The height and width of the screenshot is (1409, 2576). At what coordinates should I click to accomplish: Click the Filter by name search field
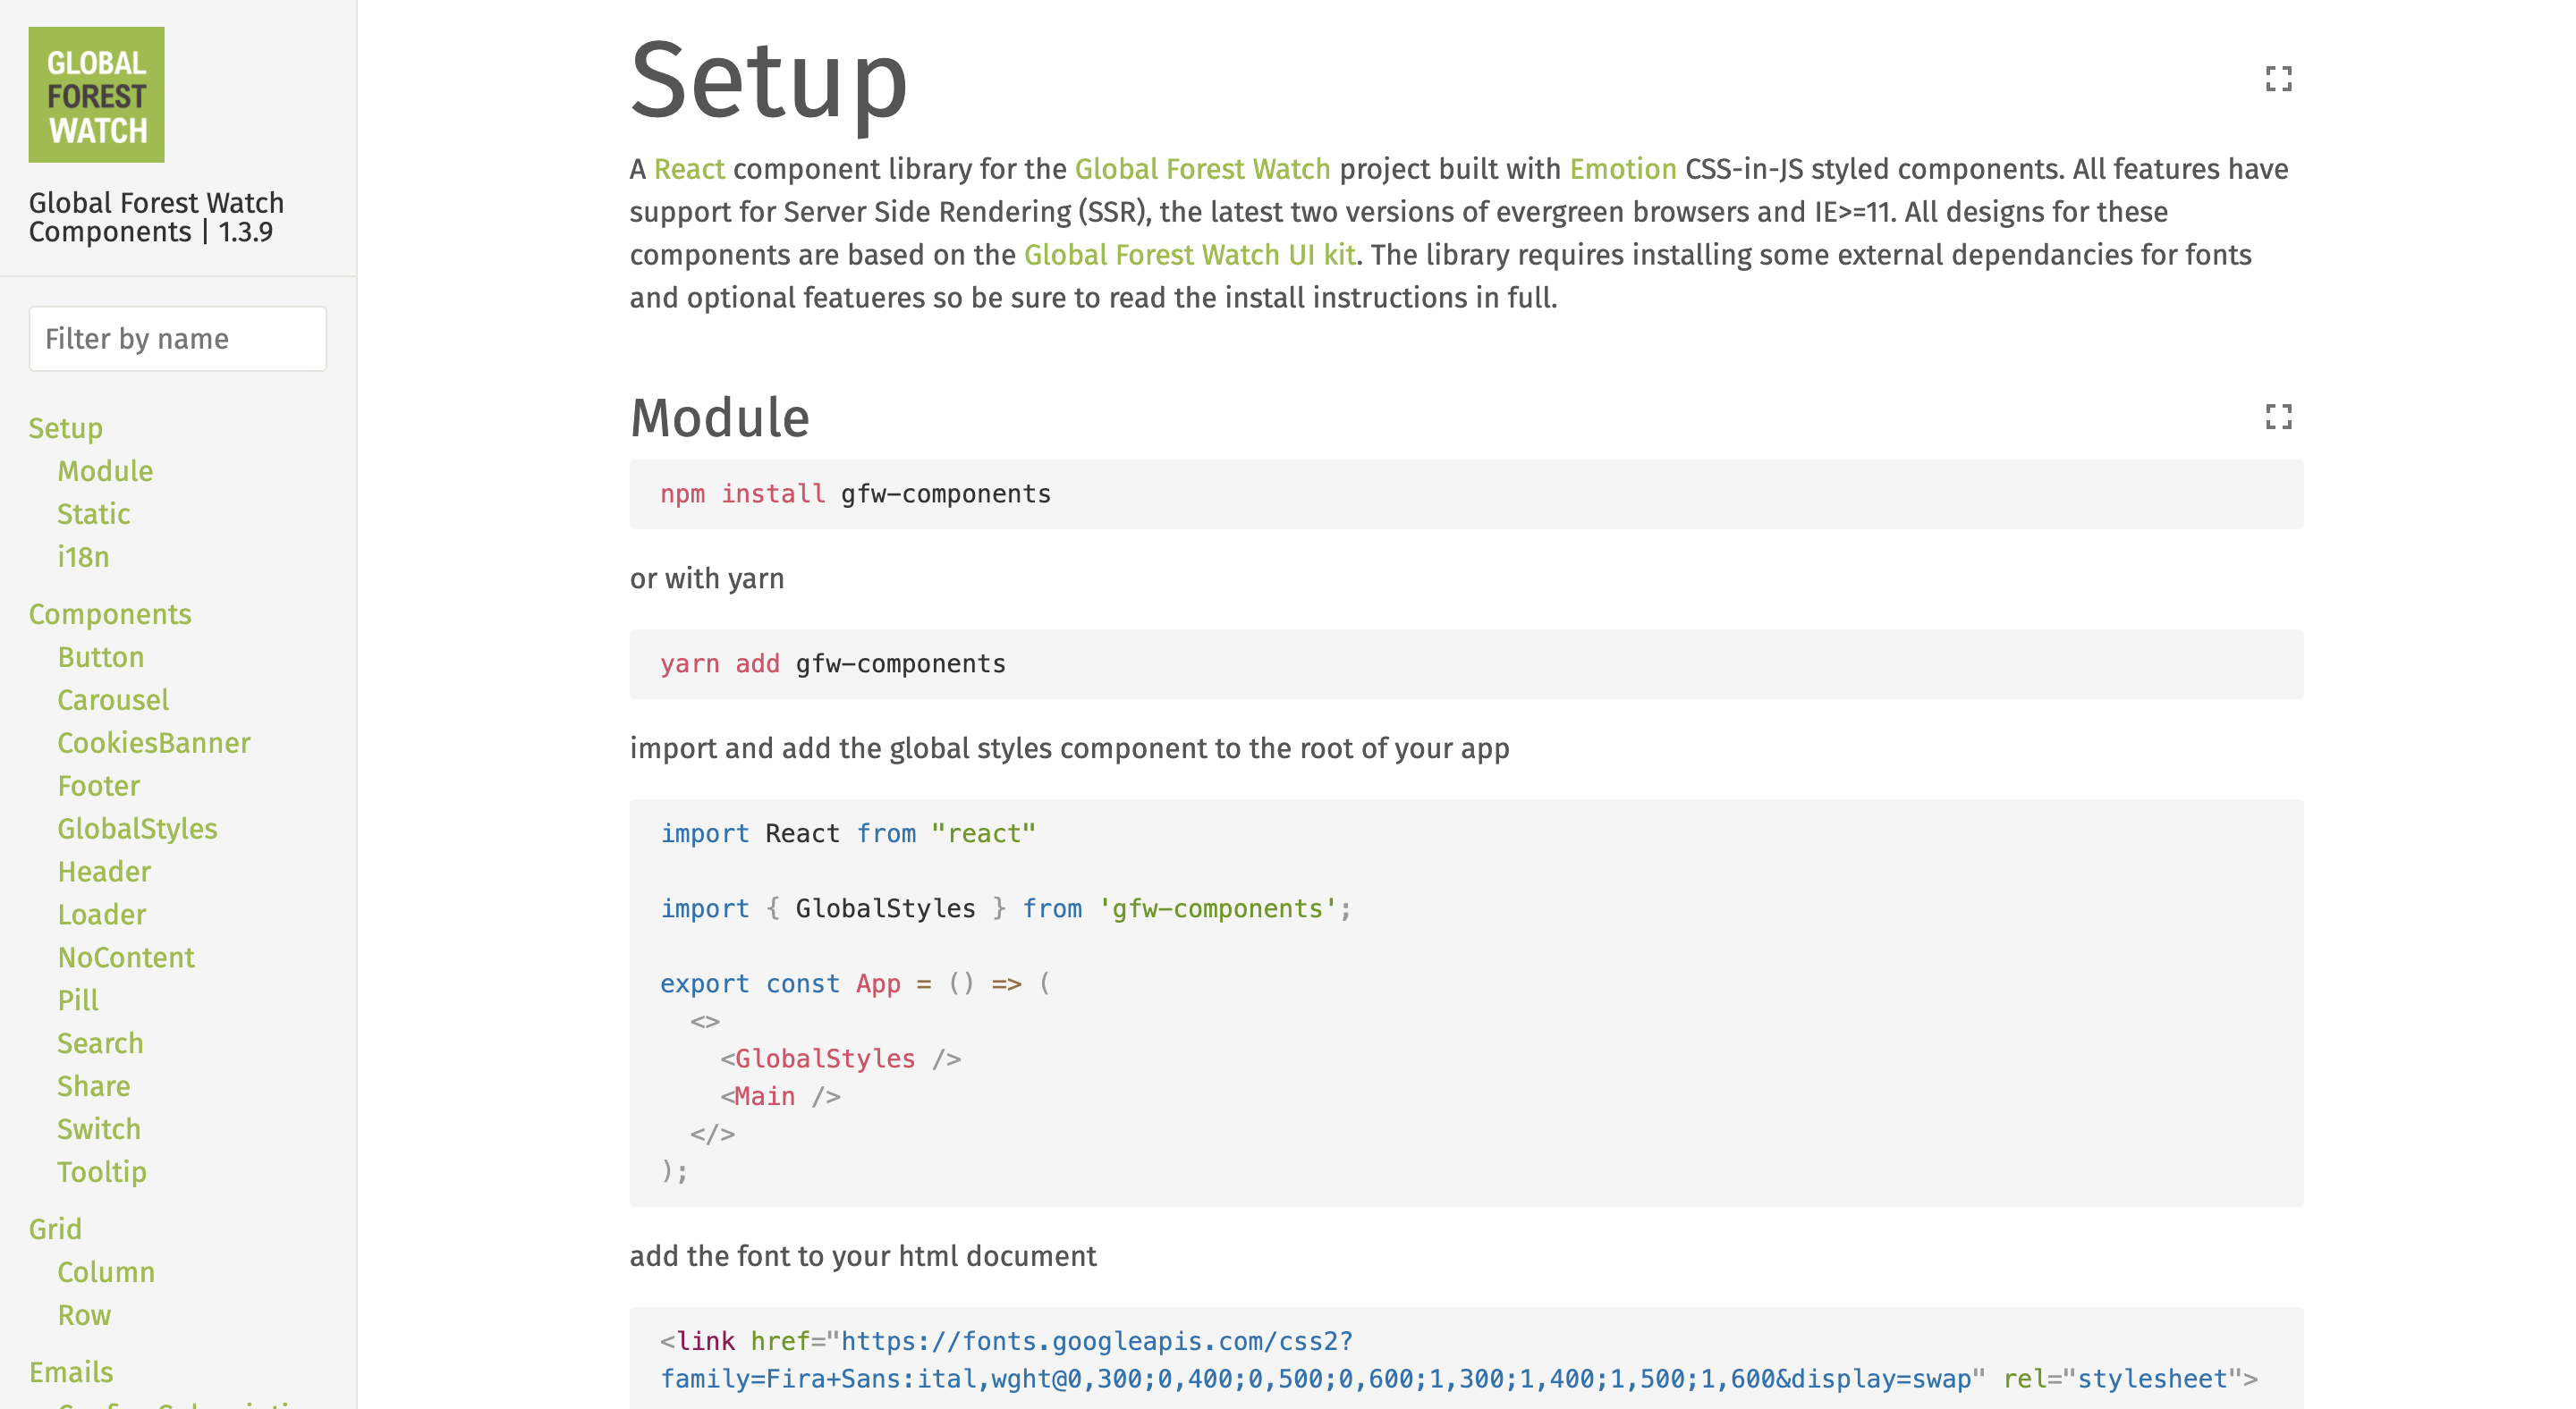pyautogui.click(x=177, y=338)
